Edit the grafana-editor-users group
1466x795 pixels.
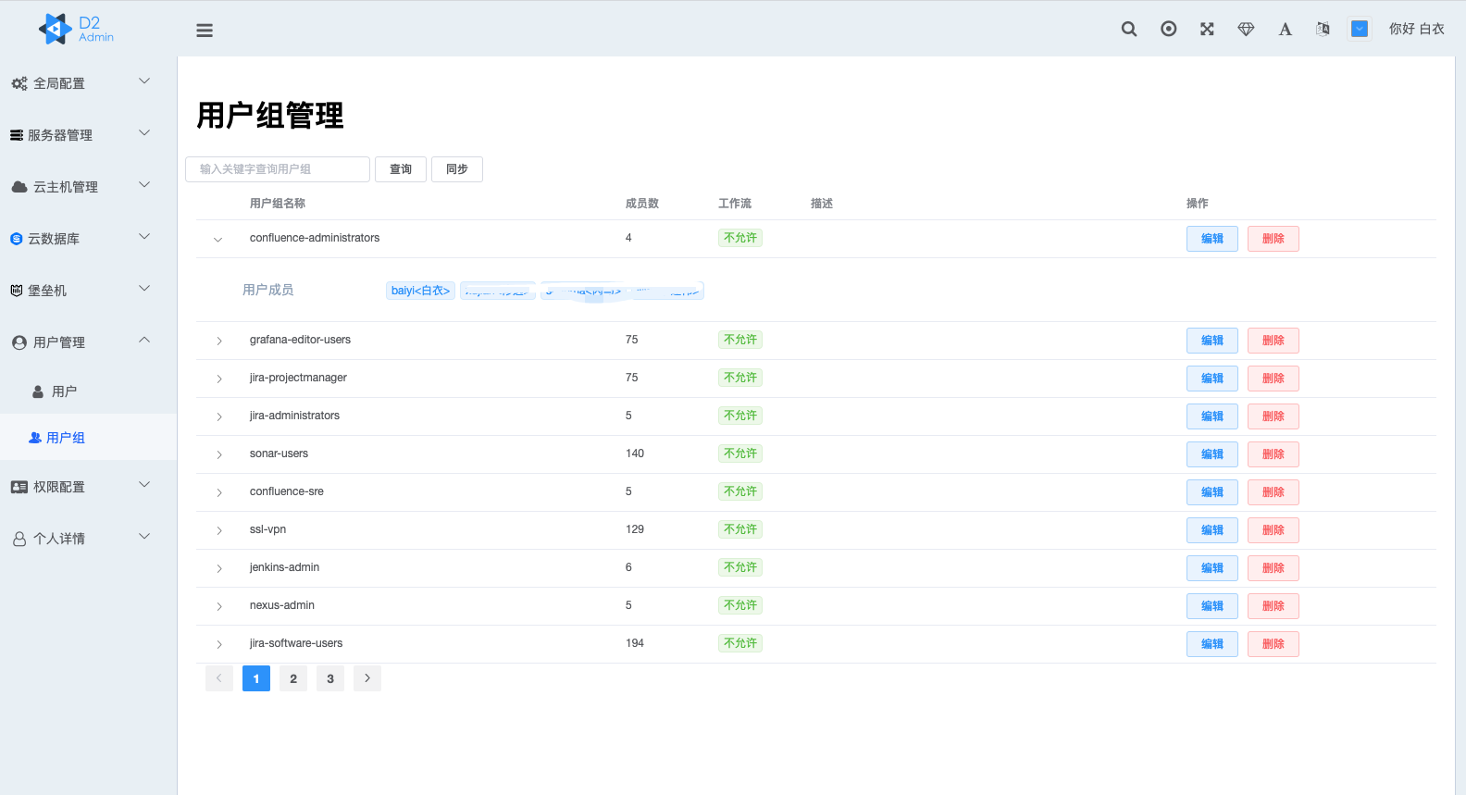coord(1212,341)
